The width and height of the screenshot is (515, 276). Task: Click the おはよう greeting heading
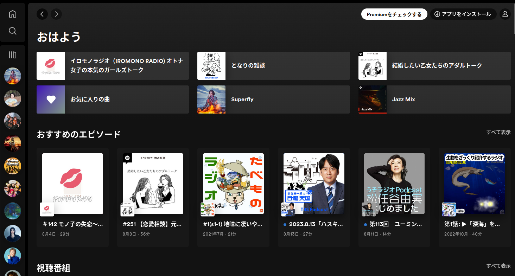click(x=59, y=37)
